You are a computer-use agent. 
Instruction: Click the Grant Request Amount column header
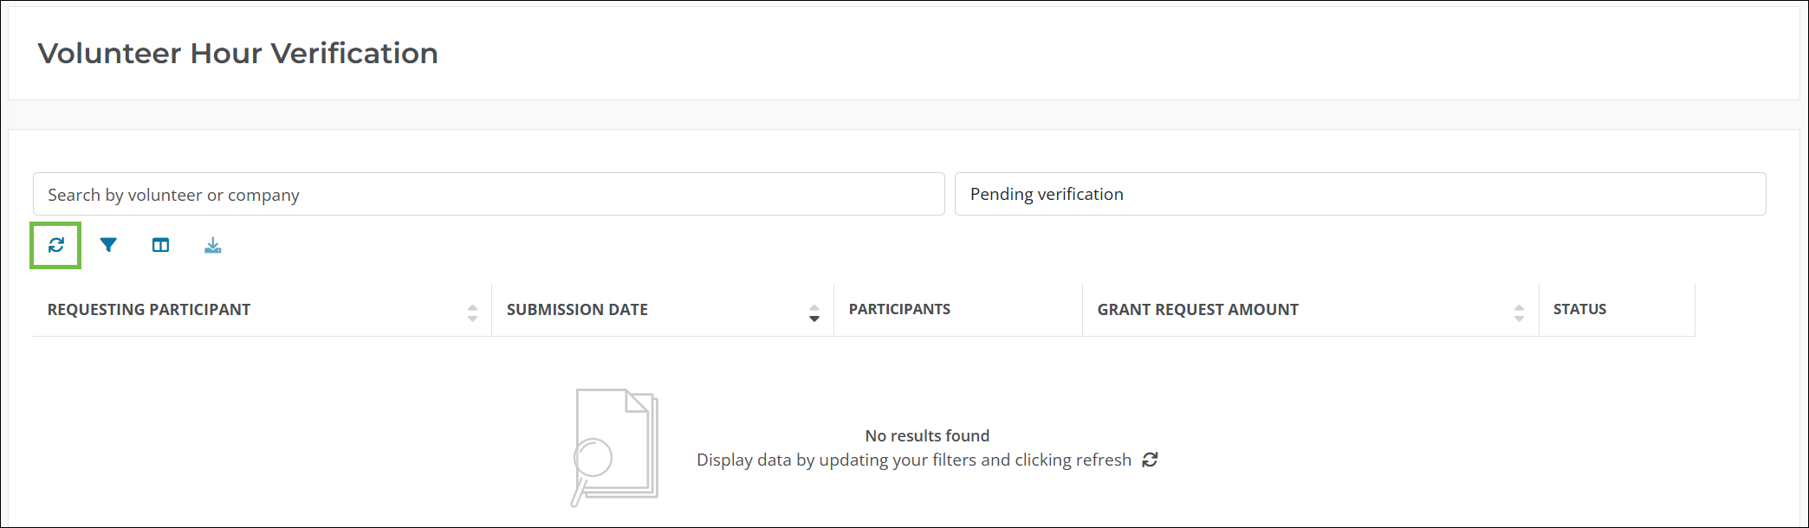pyautogui.click(x=1197, y=310)
